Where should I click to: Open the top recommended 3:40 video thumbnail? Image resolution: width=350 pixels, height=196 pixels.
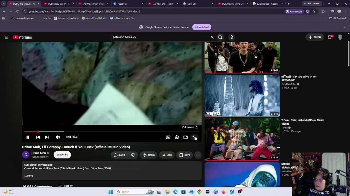click(242, 58)
